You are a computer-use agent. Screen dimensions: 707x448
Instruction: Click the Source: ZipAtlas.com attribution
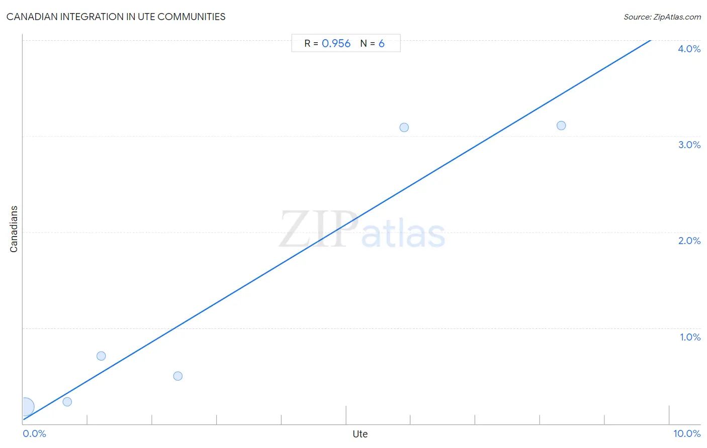[x=662, y=17]
